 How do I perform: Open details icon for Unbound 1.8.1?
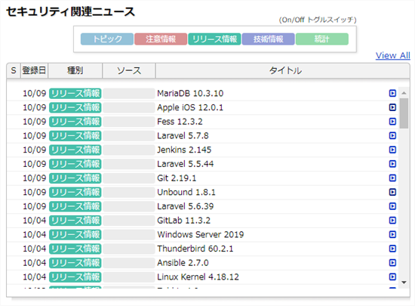[x=392, y=192]
